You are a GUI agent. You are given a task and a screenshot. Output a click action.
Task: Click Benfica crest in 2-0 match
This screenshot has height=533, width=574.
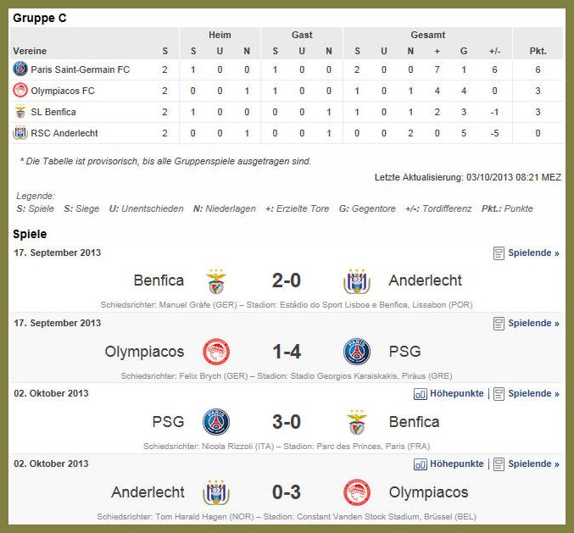pyautogui.click(x=216, y=281)
